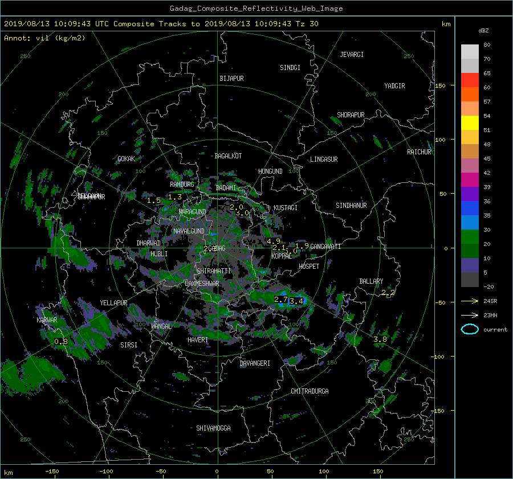Click the KOPPAL city label
513x479 pixels.
(x=282, y=256)
